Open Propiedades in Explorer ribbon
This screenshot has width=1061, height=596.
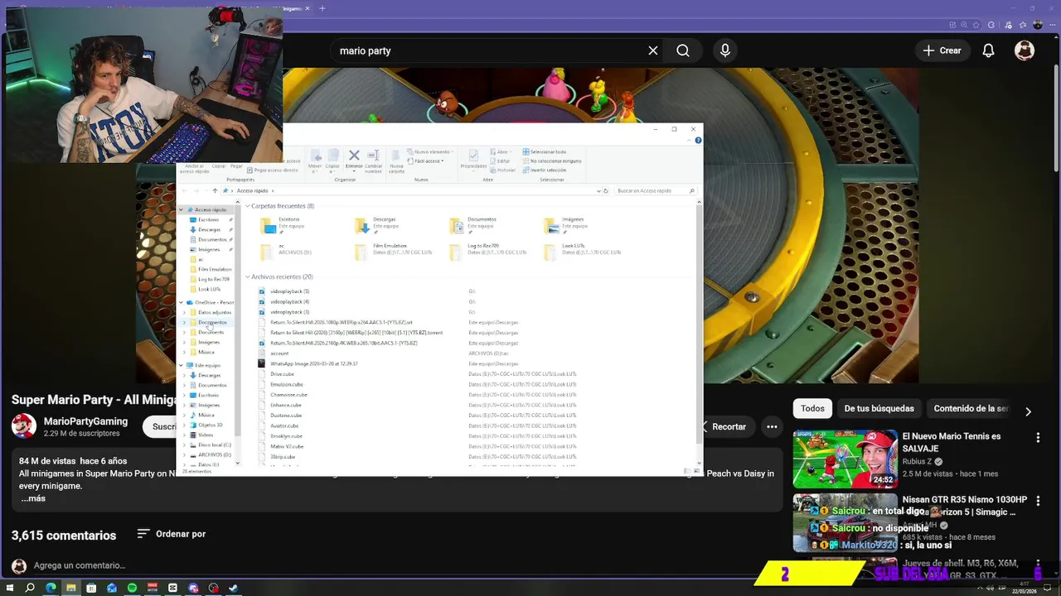pos(473,160)
